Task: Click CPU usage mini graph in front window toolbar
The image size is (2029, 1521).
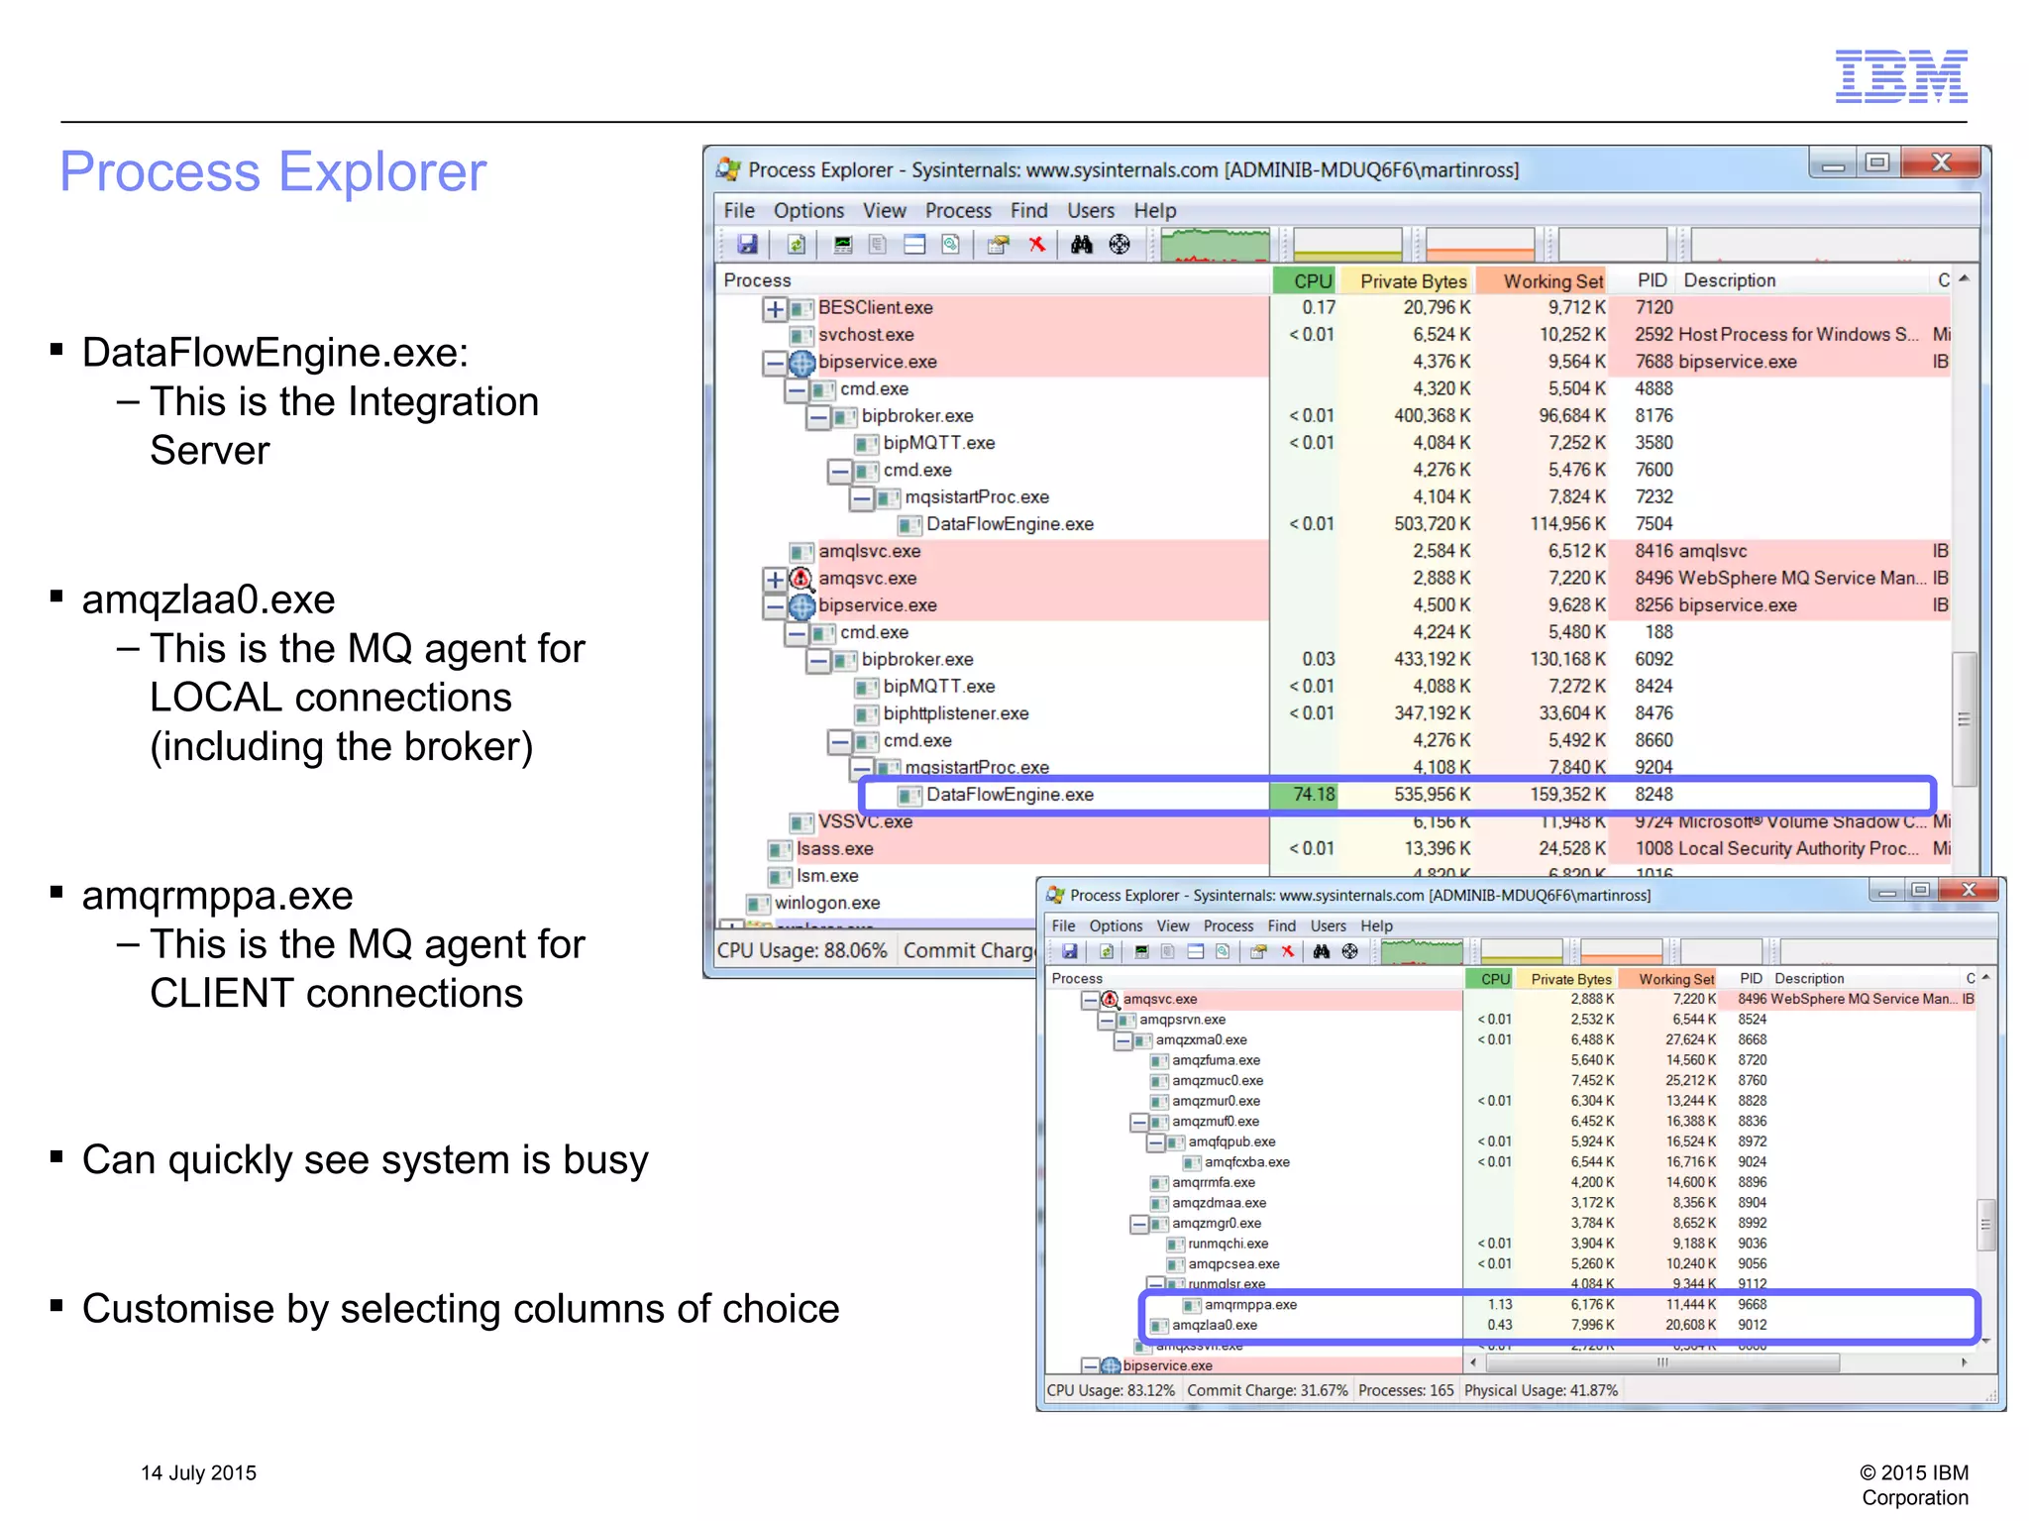Action: pyautogui.click(x=1423, y=951)
